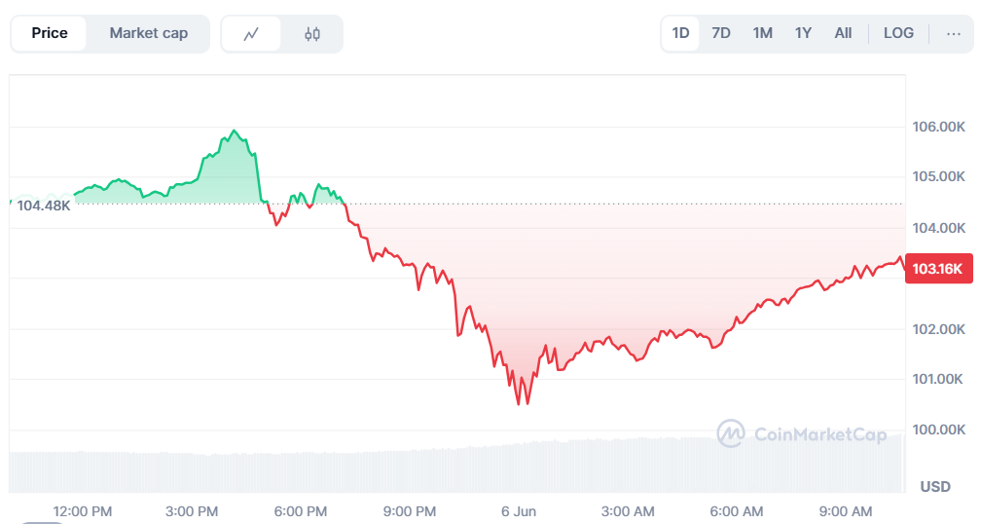Select the Market cap tab
The height and width of the screenshot is (524, 981).
coord(149,33)
